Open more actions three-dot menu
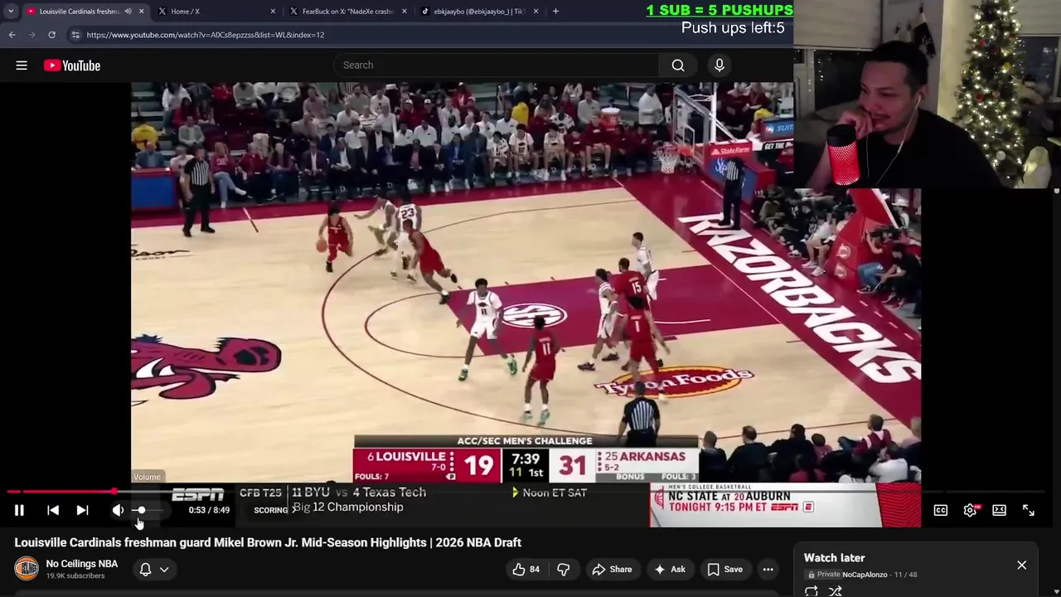This screenshot has width=1061, height=597. click(x=768, y=569)
